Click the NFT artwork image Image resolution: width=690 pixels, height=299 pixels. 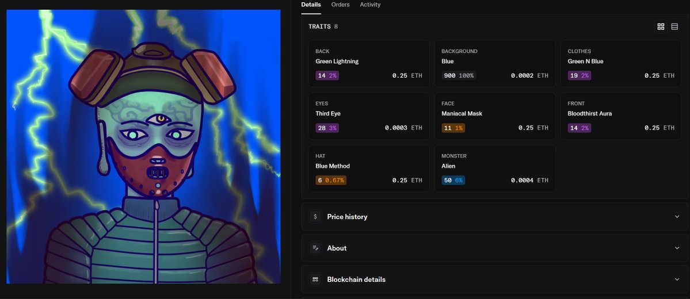(x=143, y=147)
